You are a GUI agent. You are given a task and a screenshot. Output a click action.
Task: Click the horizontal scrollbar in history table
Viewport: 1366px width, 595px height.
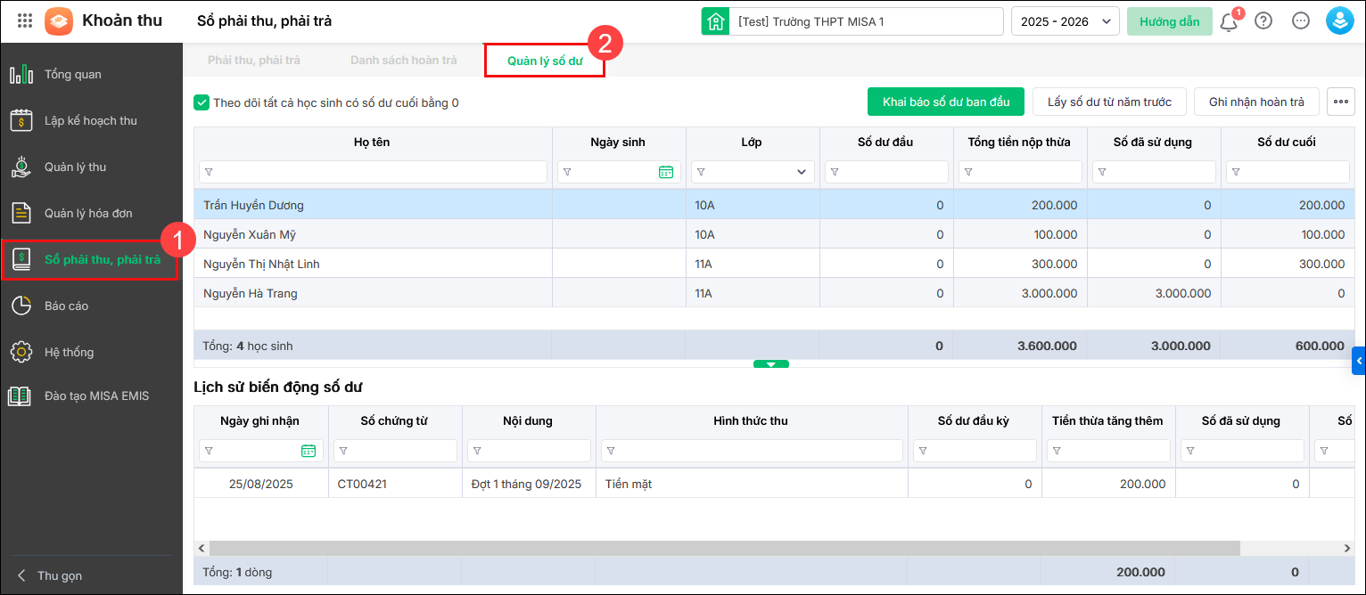tap(724, 549)
